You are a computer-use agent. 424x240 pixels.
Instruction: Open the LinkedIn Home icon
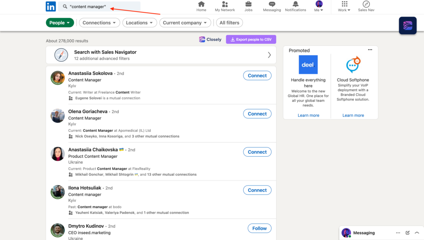(x=201, y=6)
